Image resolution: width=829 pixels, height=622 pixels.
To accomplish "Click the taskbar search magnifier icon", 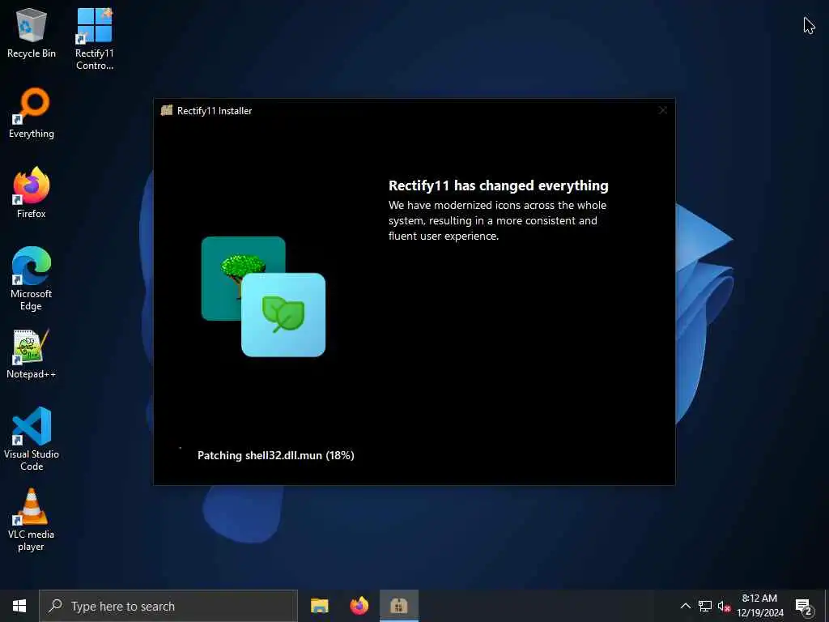I will pyautogui.click(x=55, y=606).
